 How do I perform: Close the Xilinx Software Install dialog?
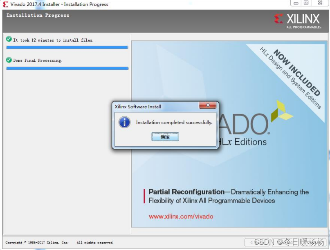(207, 105)
